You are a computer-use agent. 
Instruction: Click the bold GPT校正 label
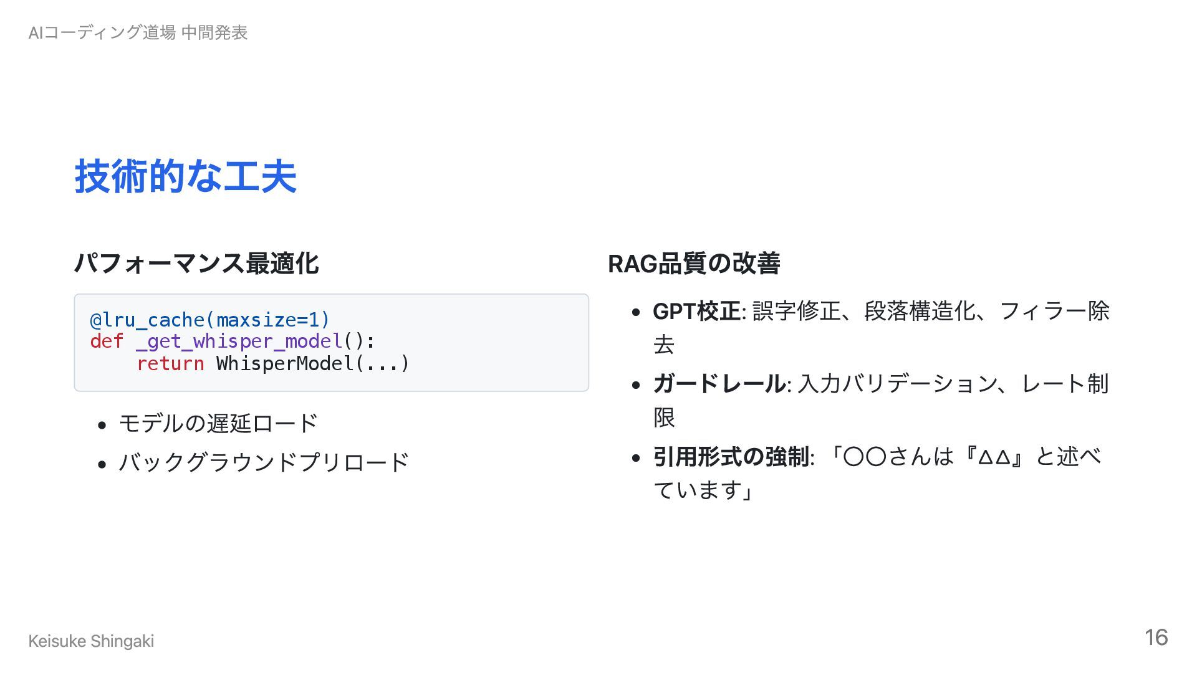coord(696,310)
